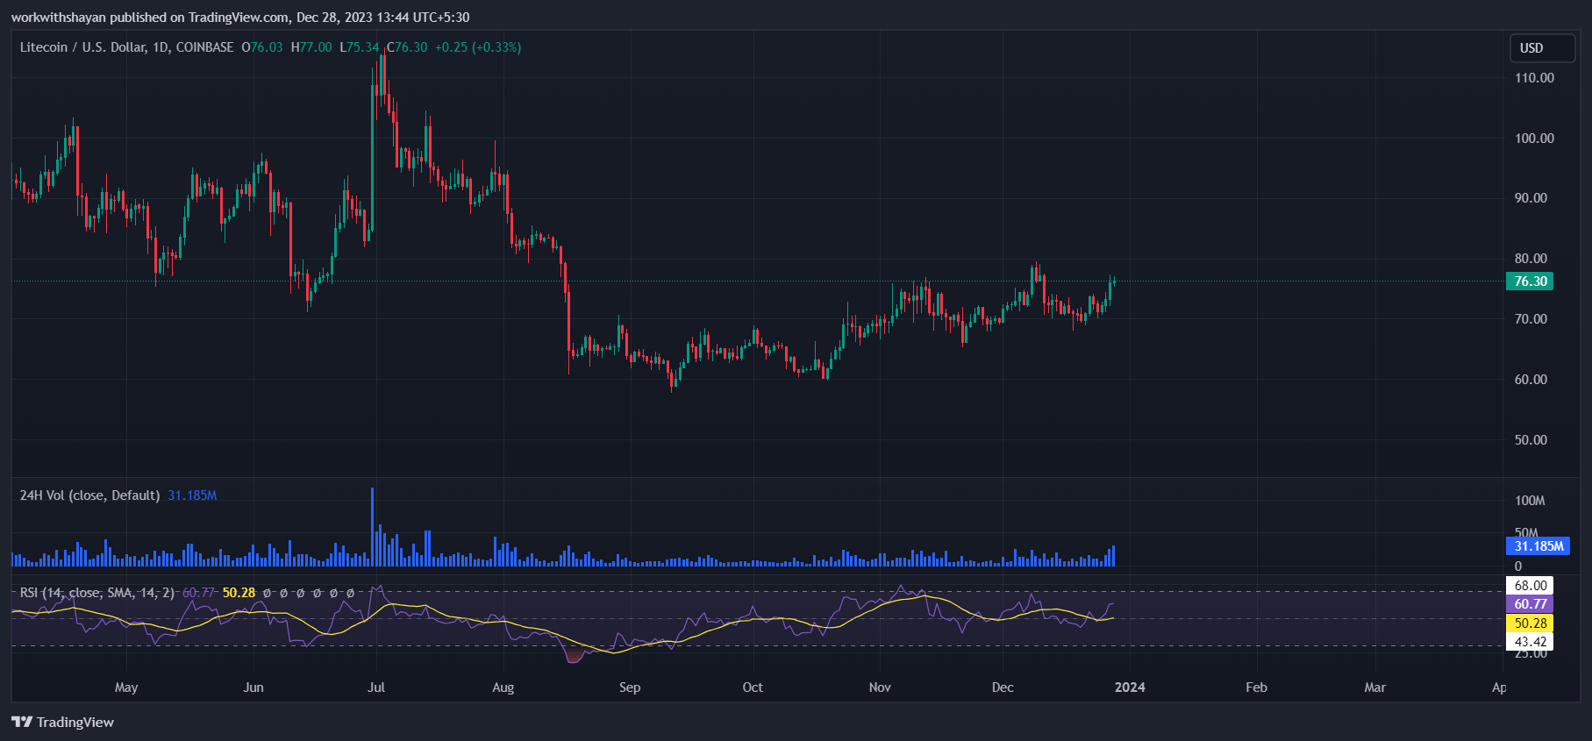This screenshot has height=741, width=1592.
Task: Click the Jul label on the time axis
Action: tap(376, 688)
